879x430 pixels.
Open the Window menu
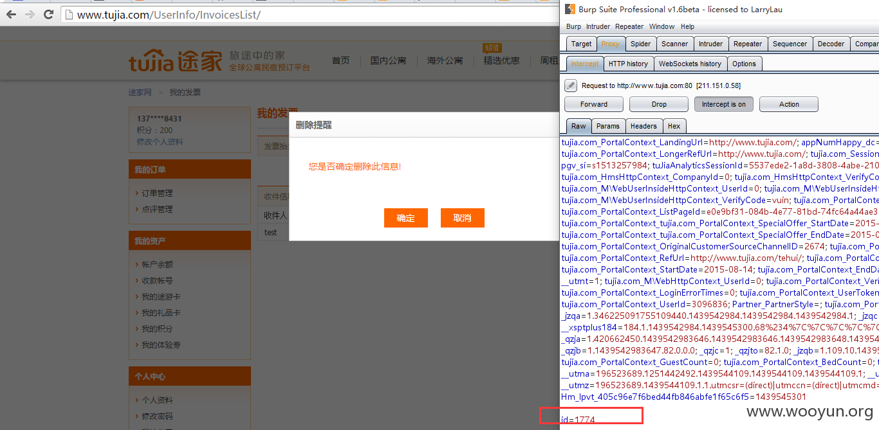click(x=662, y=26)
